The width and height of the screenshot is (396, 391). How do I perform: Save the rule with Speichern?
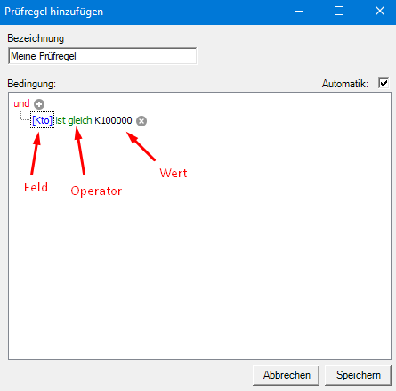tap(358, 375)
